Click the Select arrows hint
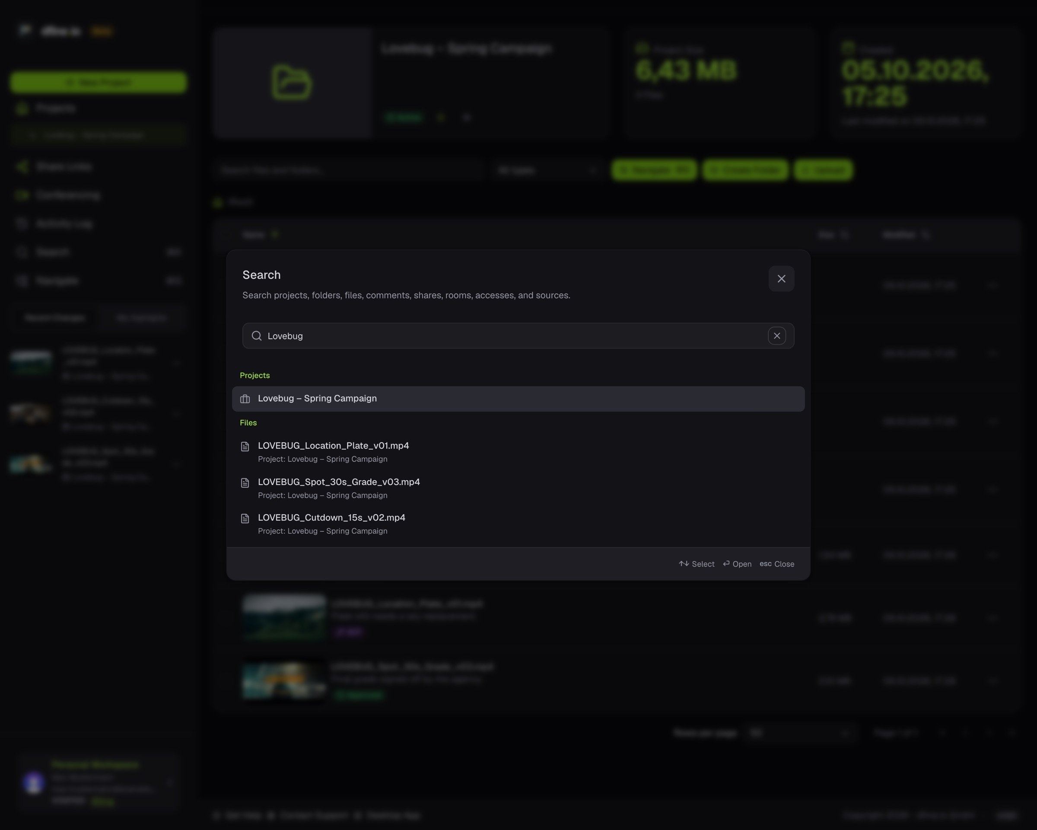The width and height of the screenshot is (1037, 830). (697, 564)
